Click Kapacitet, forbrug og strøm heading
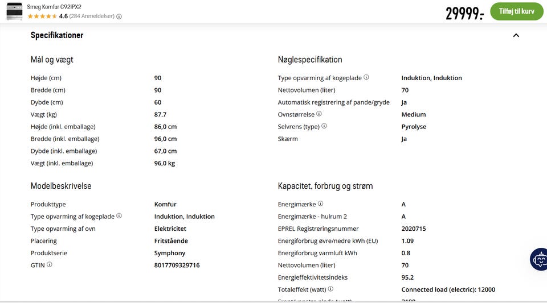This screenshot has height=303, width=547. coord(325,186)
